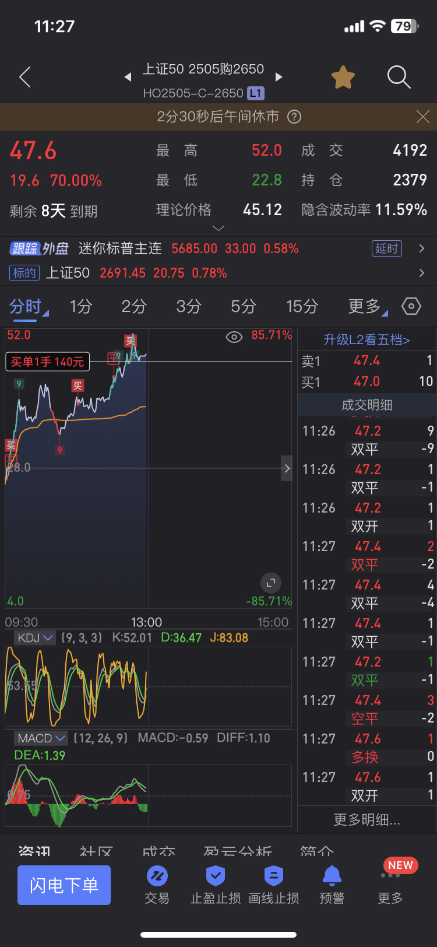This screenshot has height=947, width=437.
Task: Open hexagon chart settings icon
Action: coord(411,306)
